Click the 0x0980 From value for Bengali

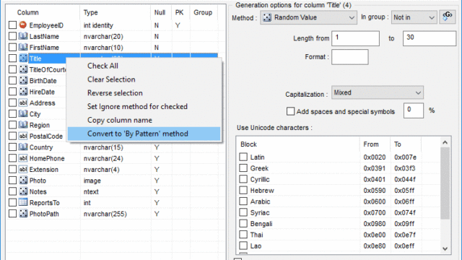(x=374, y=224)
